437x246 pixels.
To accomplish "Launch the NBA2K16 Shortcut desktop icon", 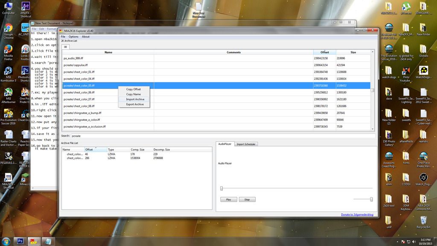I will (x=8, y=181).
